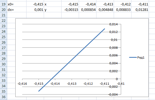Click the blue data series line in chart
This screenshot has width=155, height=100.
tap(72, 60)
